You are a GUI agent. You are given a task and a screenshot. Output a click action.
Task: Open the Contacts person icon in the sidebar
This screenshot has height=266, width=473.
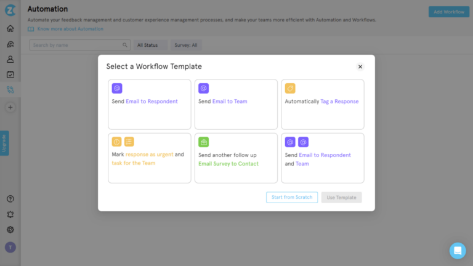(x=10, y=59)
